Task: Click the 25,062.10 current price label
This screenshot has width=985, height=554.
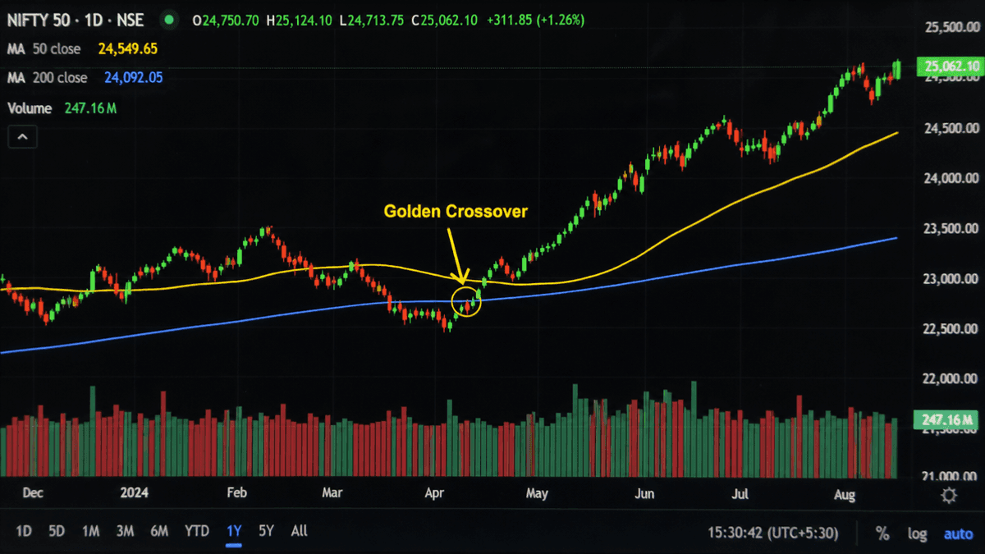Action: click(951, 66)
